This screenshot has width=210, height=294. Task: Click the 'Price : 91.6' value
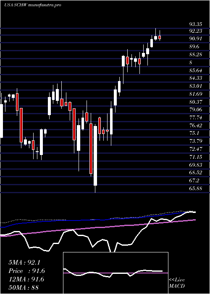point(26,271)
